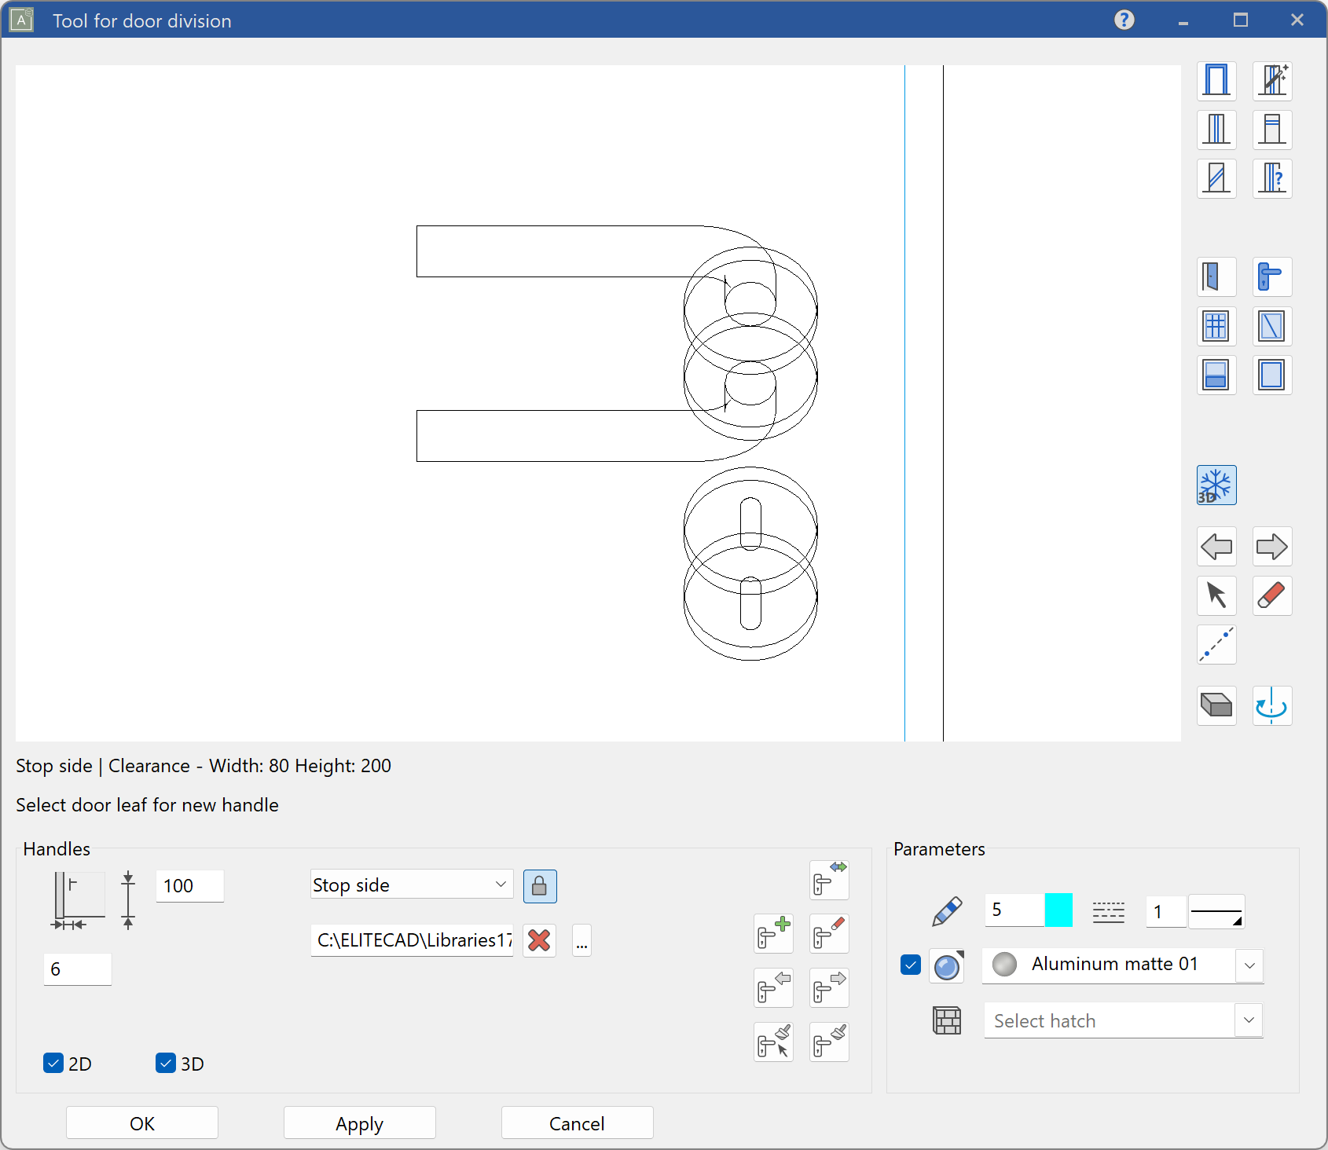Select the panel with diagonal line icon
The image size is (1328, 1150).
pyautogui.click(x=1272, y=326)
